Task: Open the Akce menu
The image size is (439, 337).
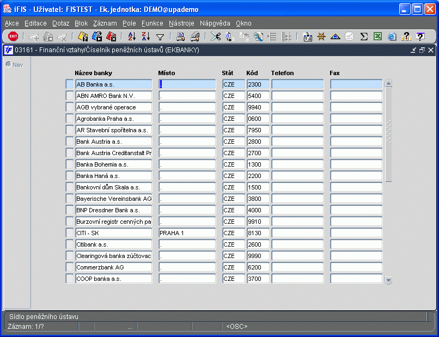Action: [12, 23]
